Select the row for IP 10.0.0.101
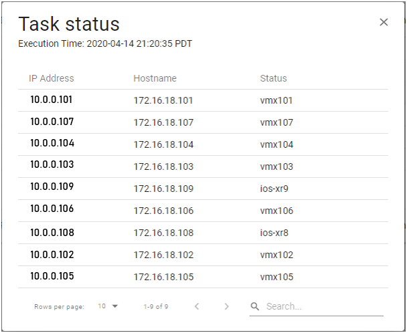 pos(52,100)
